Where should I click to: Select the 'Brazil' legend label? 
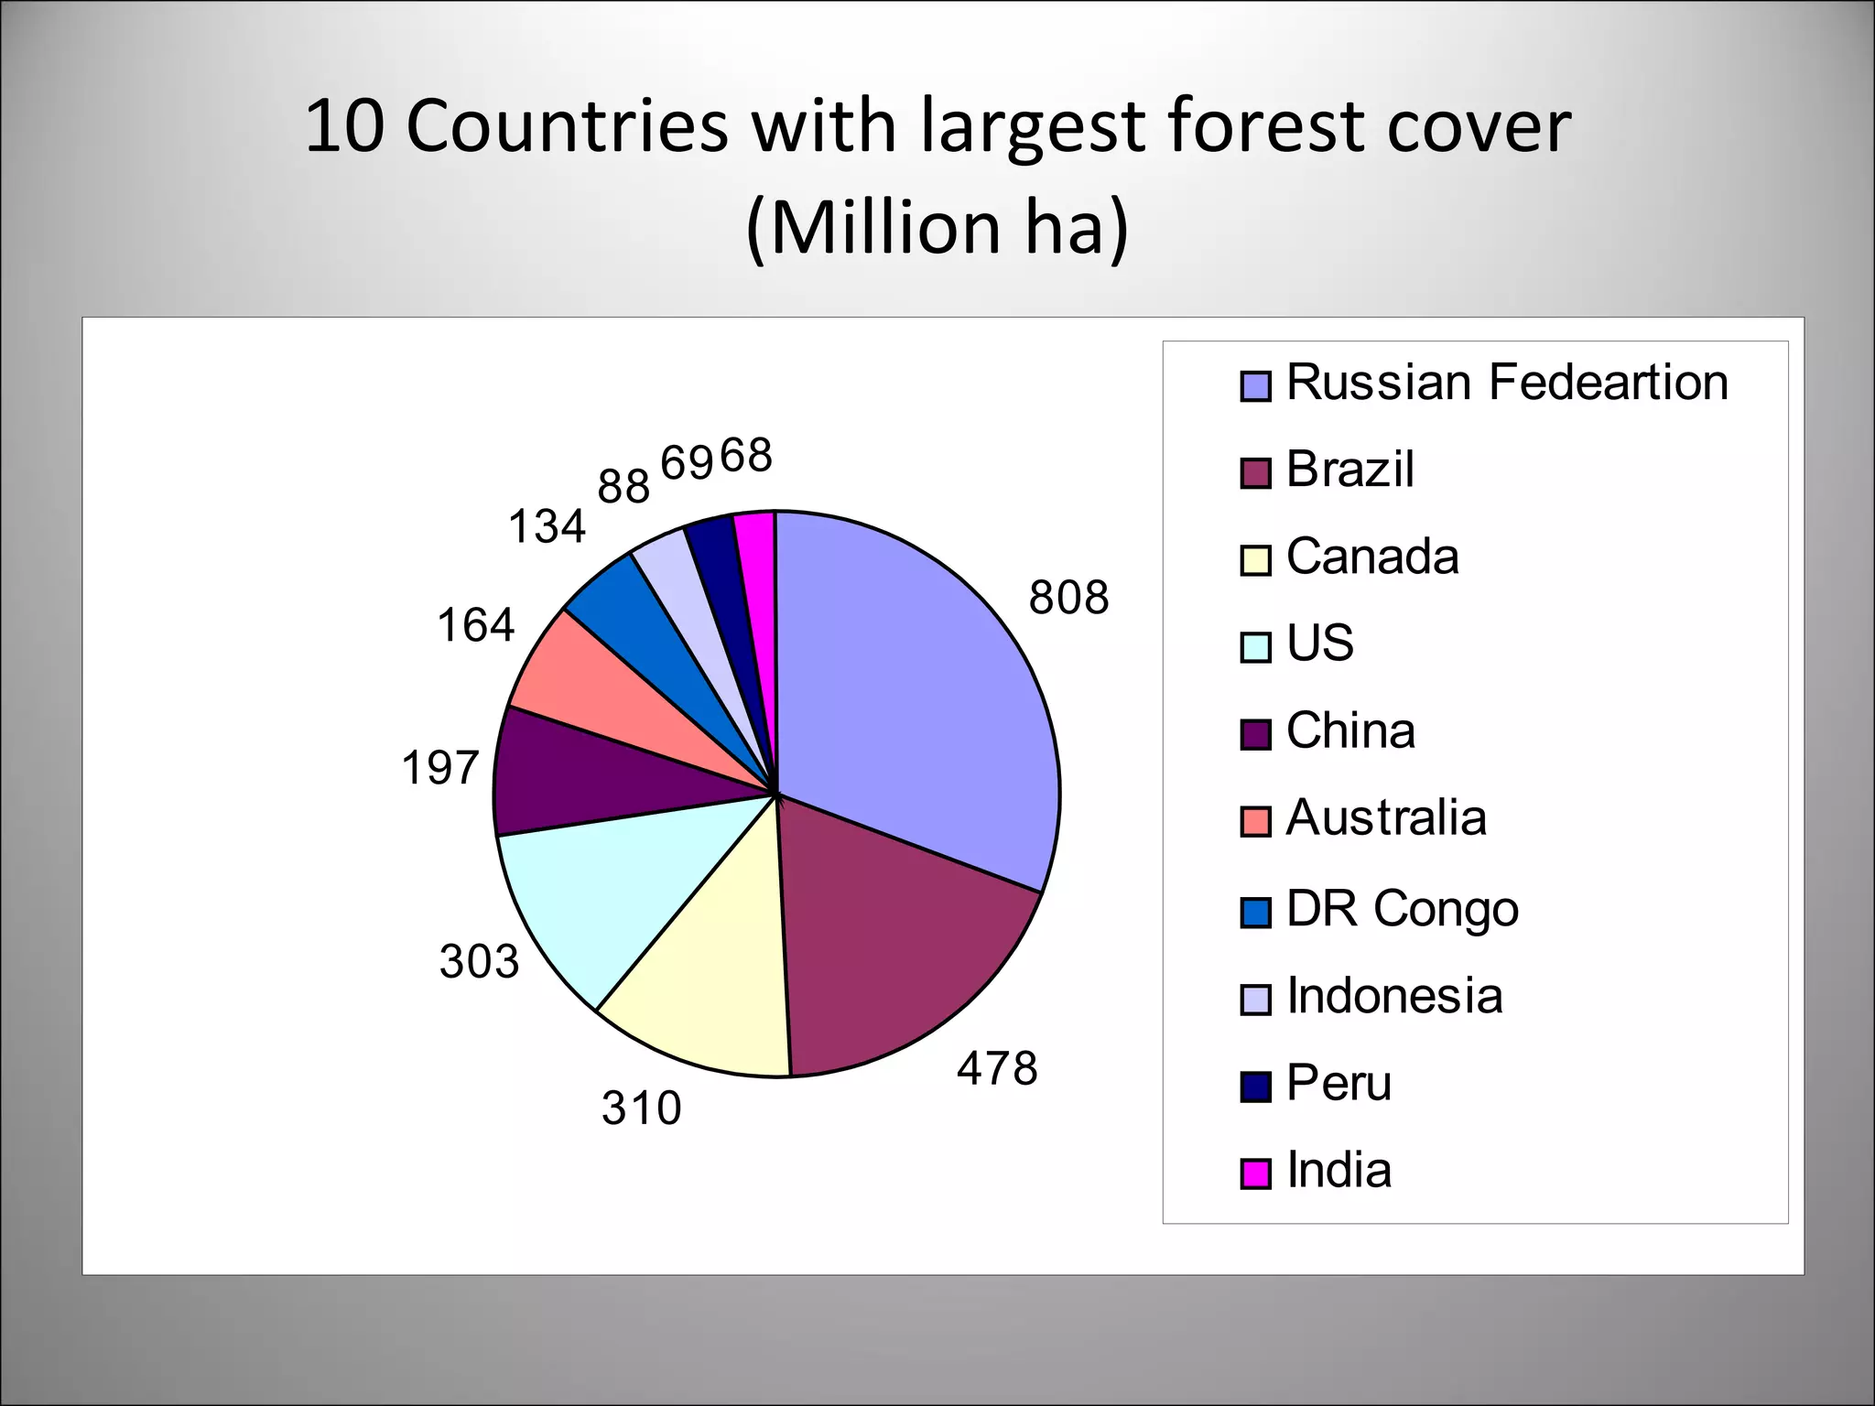(1350, 469)
